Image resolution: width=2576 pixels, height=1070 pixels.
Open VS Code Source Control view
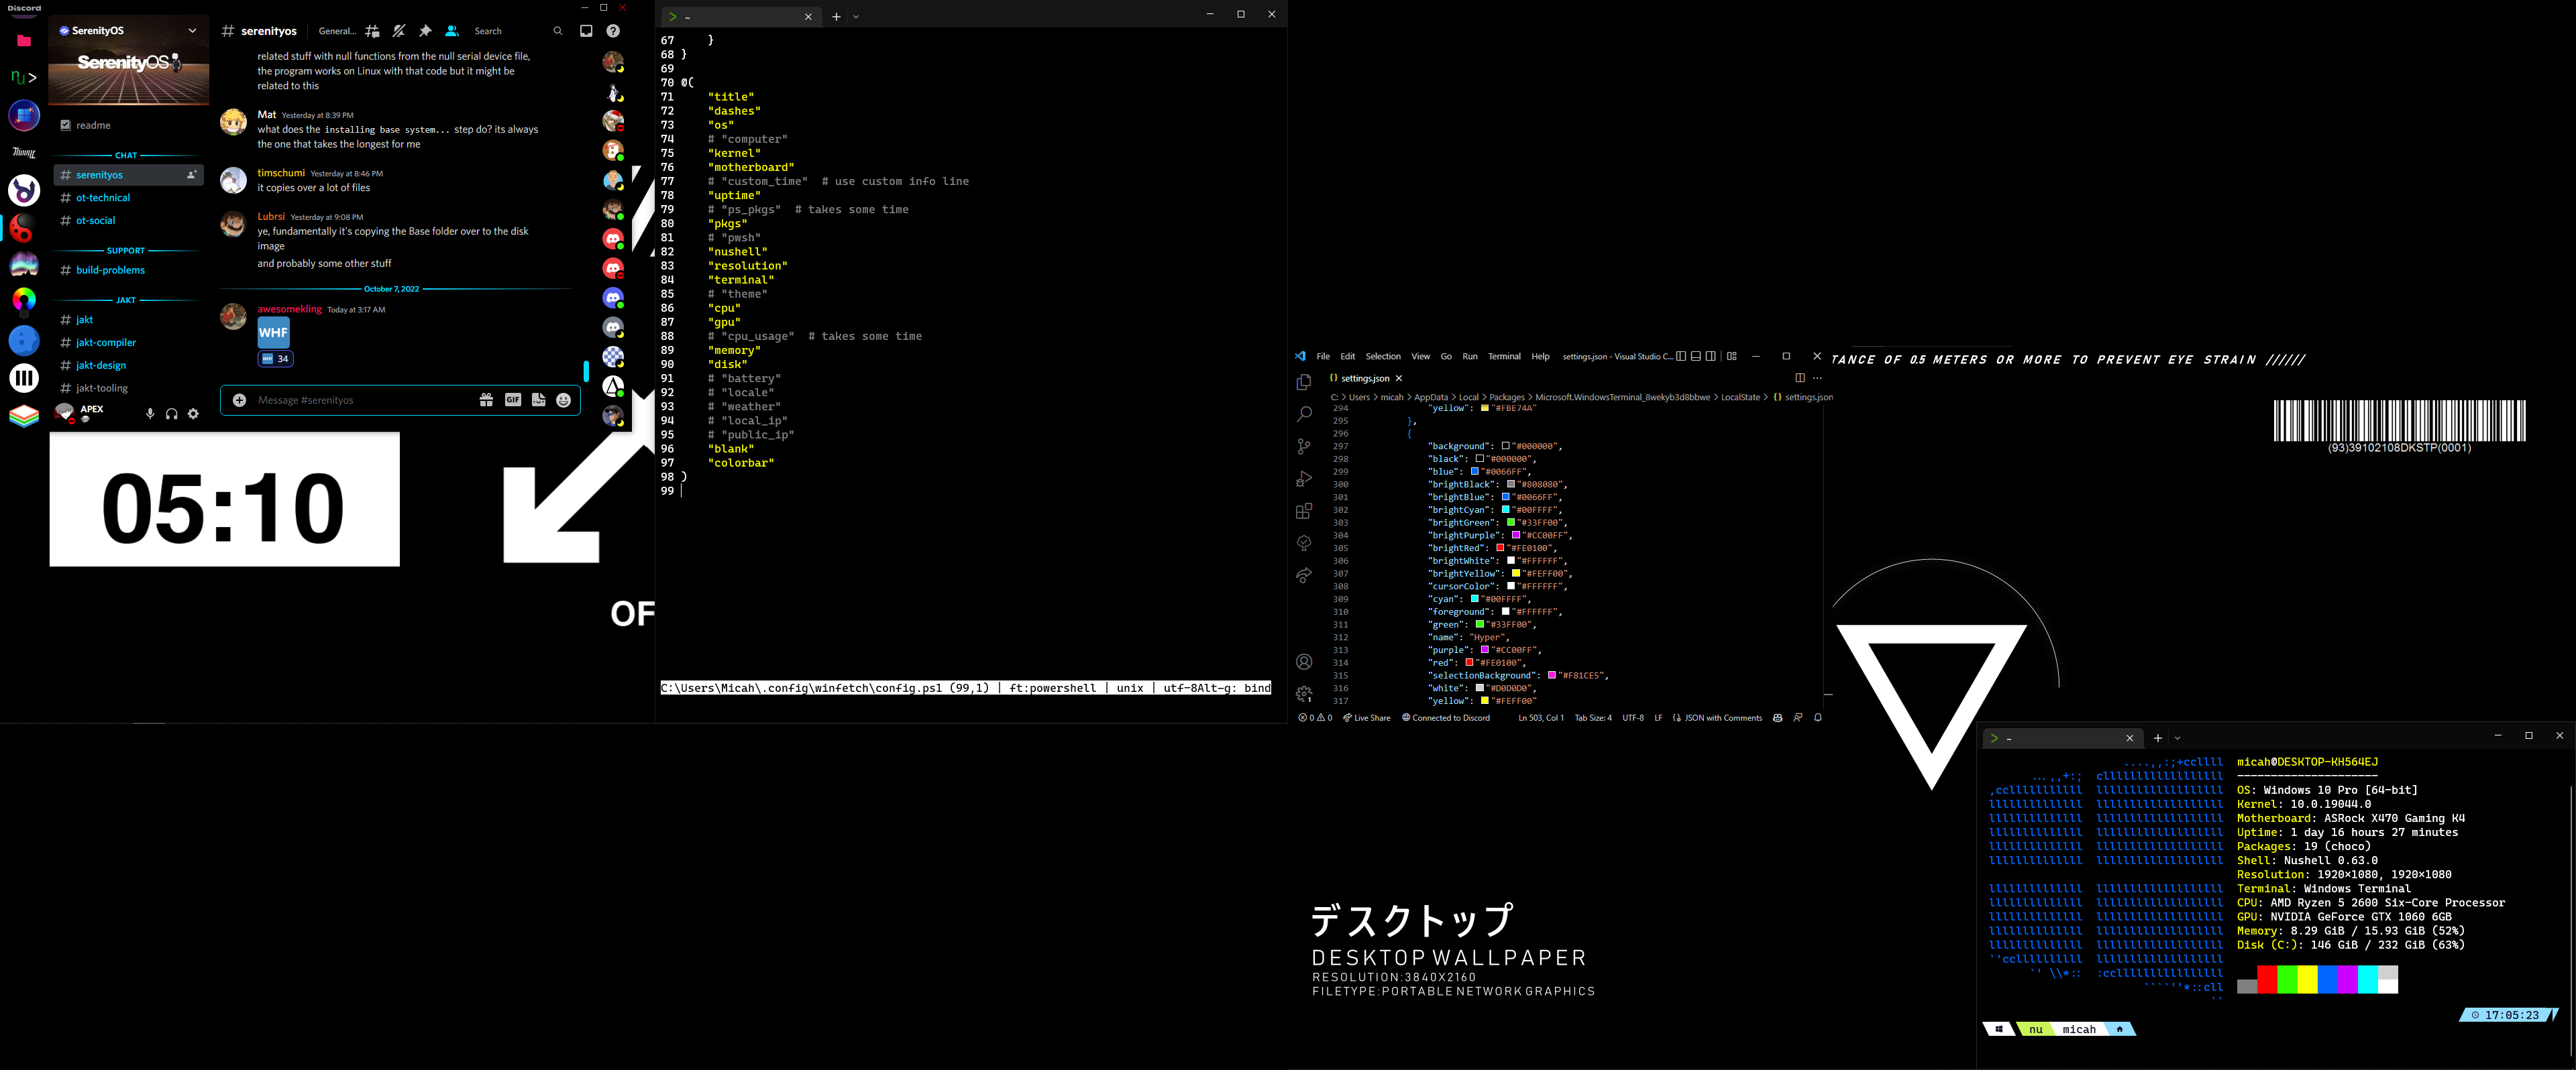1303,447
